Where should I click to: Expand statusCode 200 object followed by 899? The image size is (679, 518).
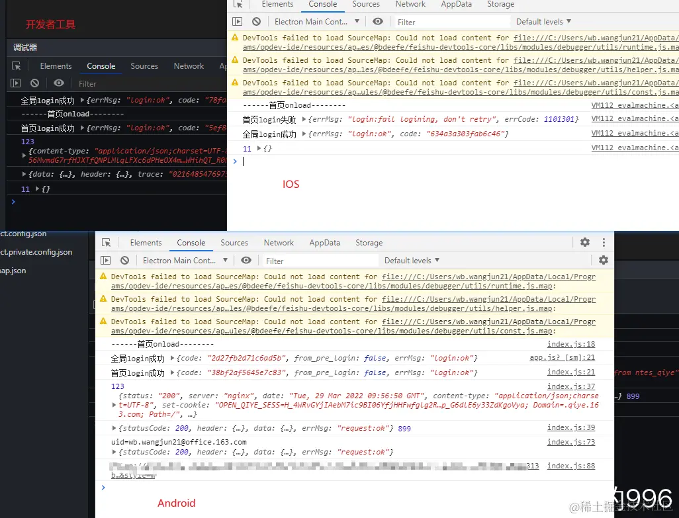click(114, 428)
